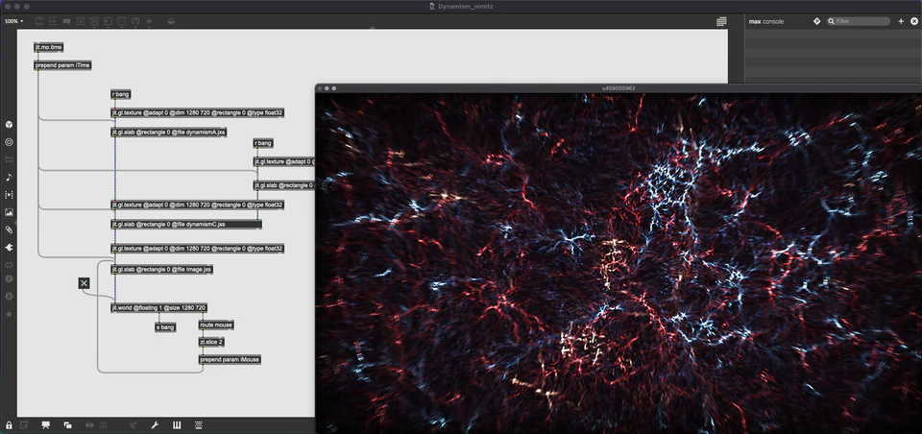This screenshot has height=434, width=922.
Task: Open the star Collections icon in sidebar
Action: click(9, 315)
